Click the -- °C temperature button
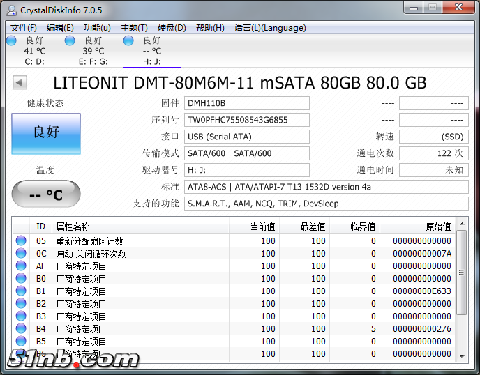 (x=46, y=194)
